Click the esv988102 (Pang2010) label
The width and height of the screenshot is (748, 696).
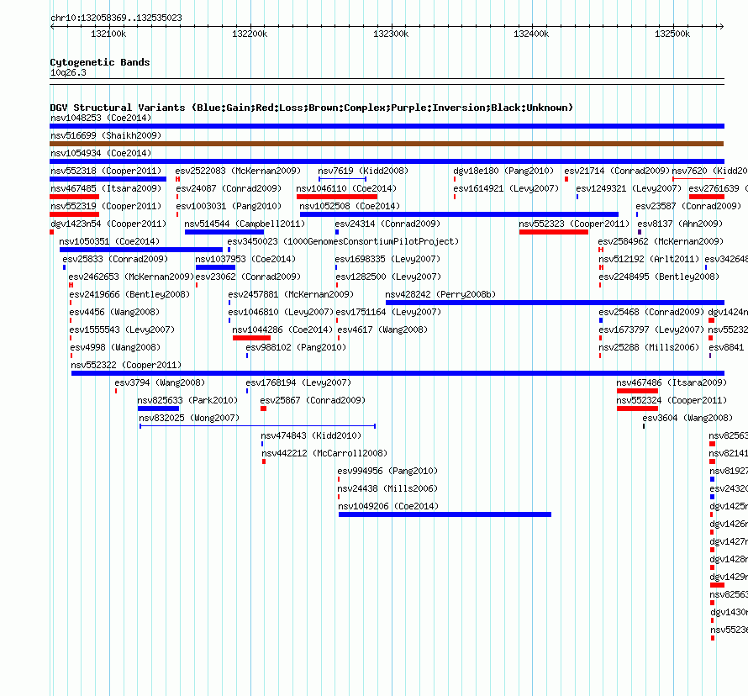296,347
